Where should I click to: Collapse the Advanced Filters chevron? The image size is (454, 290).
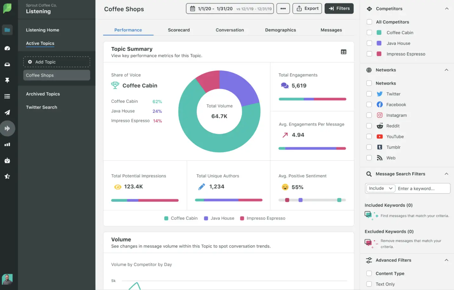coord(446,260)
